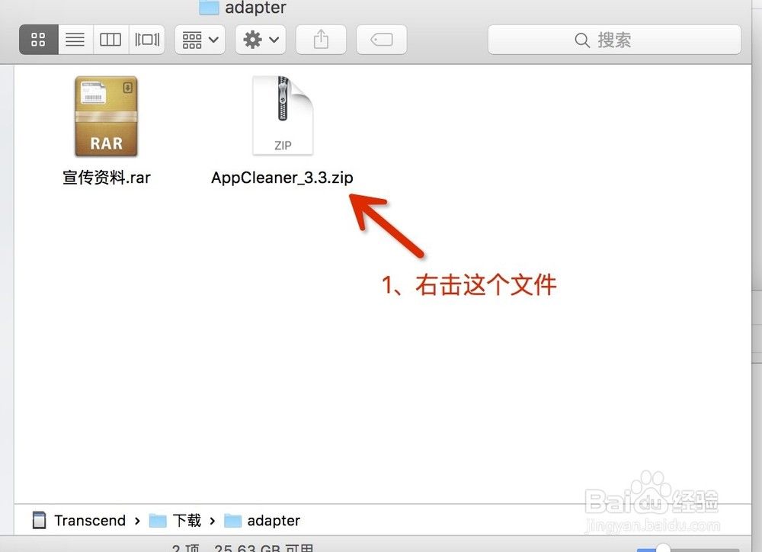Screen dimensions: 762x552
Task: Switch to Cover Flow view
Action: 147,40
